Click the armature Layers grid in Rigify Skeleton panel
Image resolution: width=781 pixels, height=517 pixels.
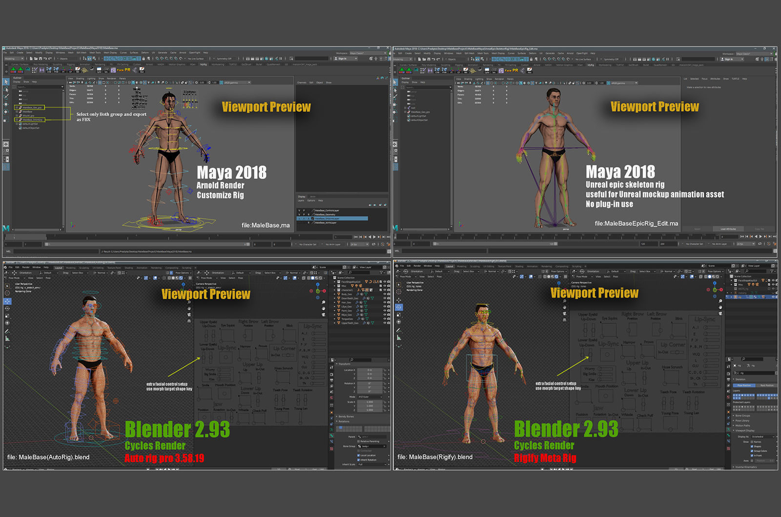tap(755, 397)
